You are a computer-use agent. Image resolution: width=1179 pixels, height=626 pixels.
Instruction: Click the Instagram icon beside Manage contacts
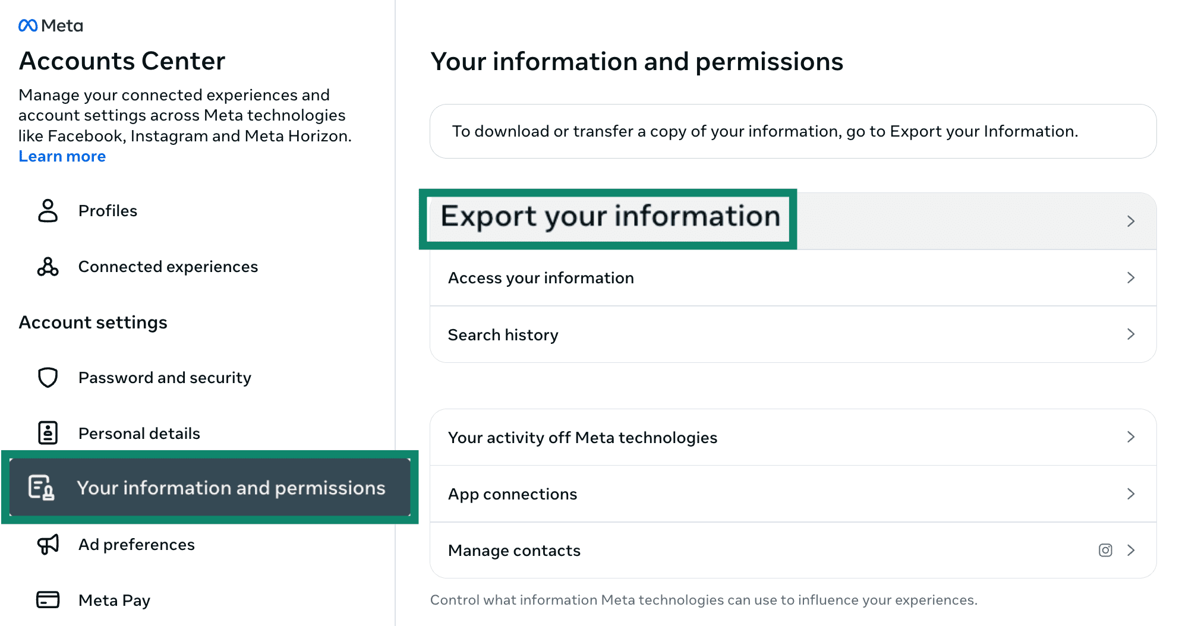point(1105,551)
